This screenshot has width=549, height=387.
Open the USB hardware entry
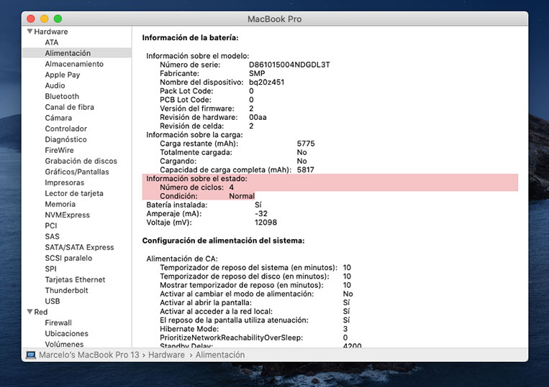tap(53, 301)
